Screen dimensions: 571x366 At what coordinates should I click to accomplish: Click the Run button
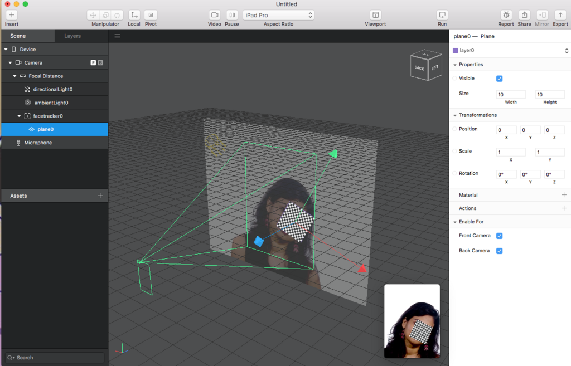442,15
